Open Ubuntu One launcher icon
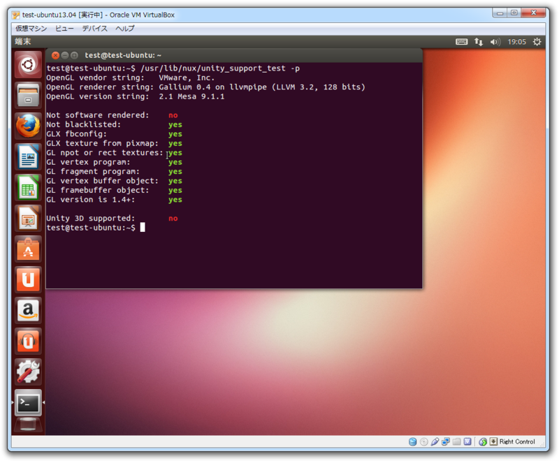The width and height of the screenshot is (559, 461). pos(28,279)
